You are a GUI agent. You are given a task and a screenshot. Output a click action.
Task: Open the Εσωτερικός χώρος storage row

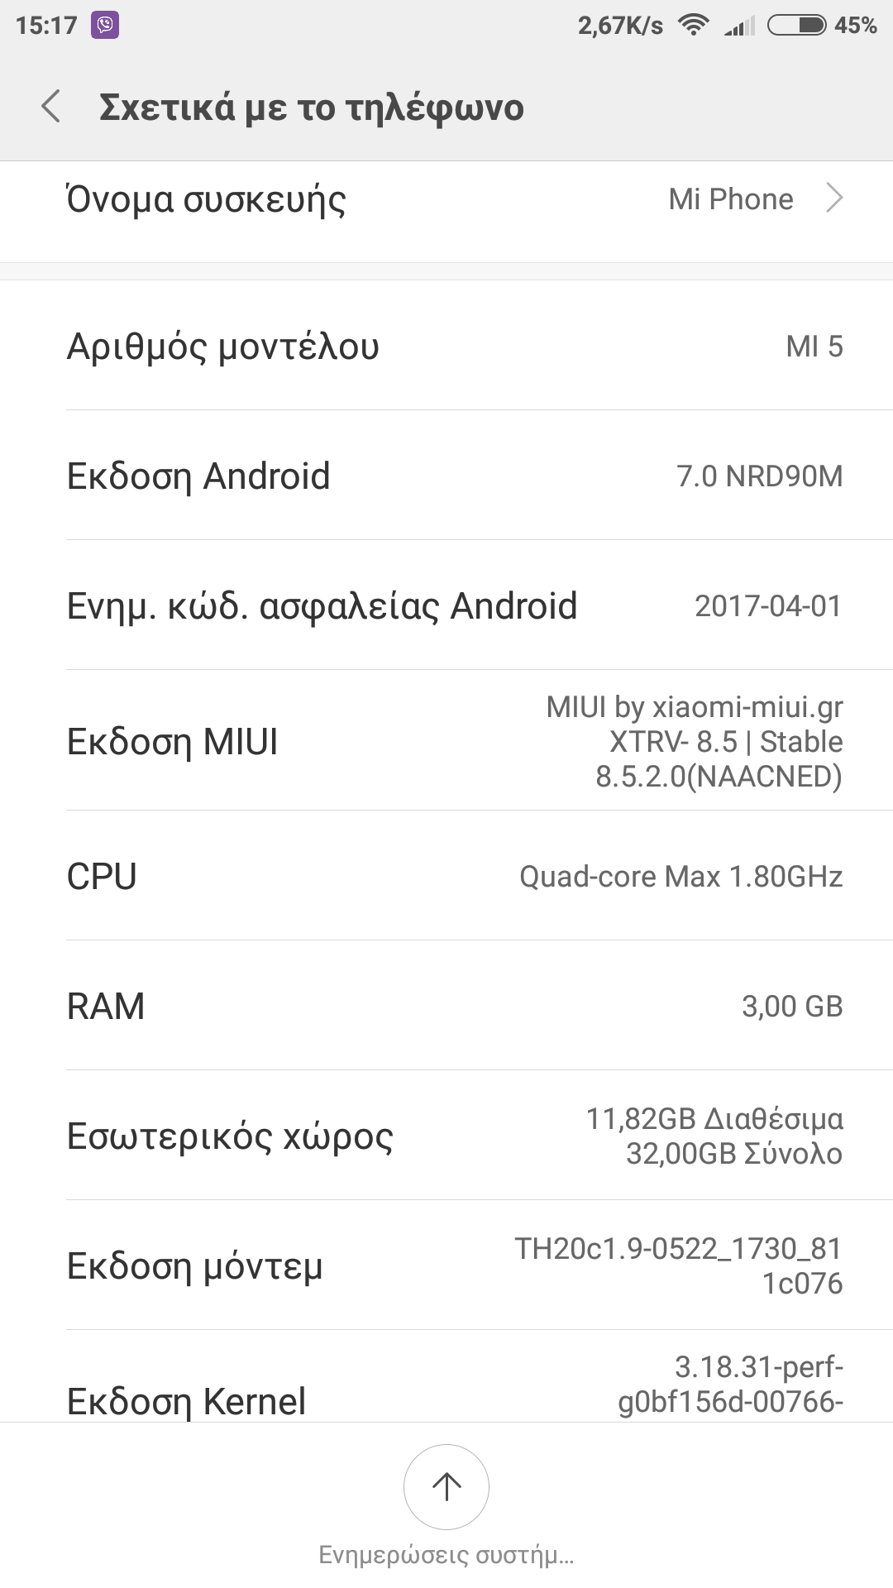click(446, 1136)
